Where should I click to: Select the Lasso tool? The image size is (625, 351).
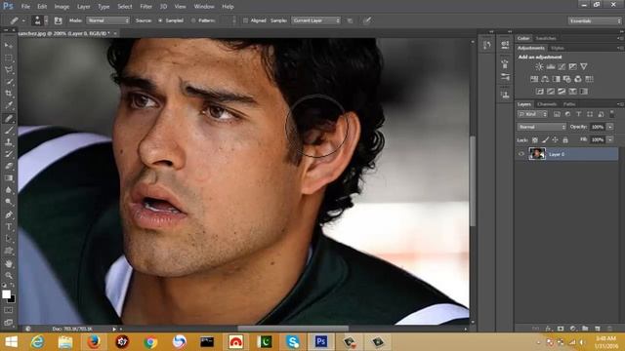click(9, 69)
